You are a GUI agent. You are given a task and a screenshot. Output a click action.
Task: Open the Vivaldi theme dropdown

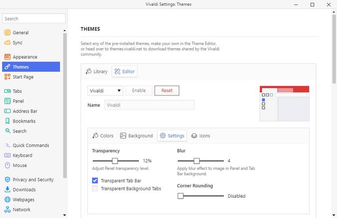(105, 91)
